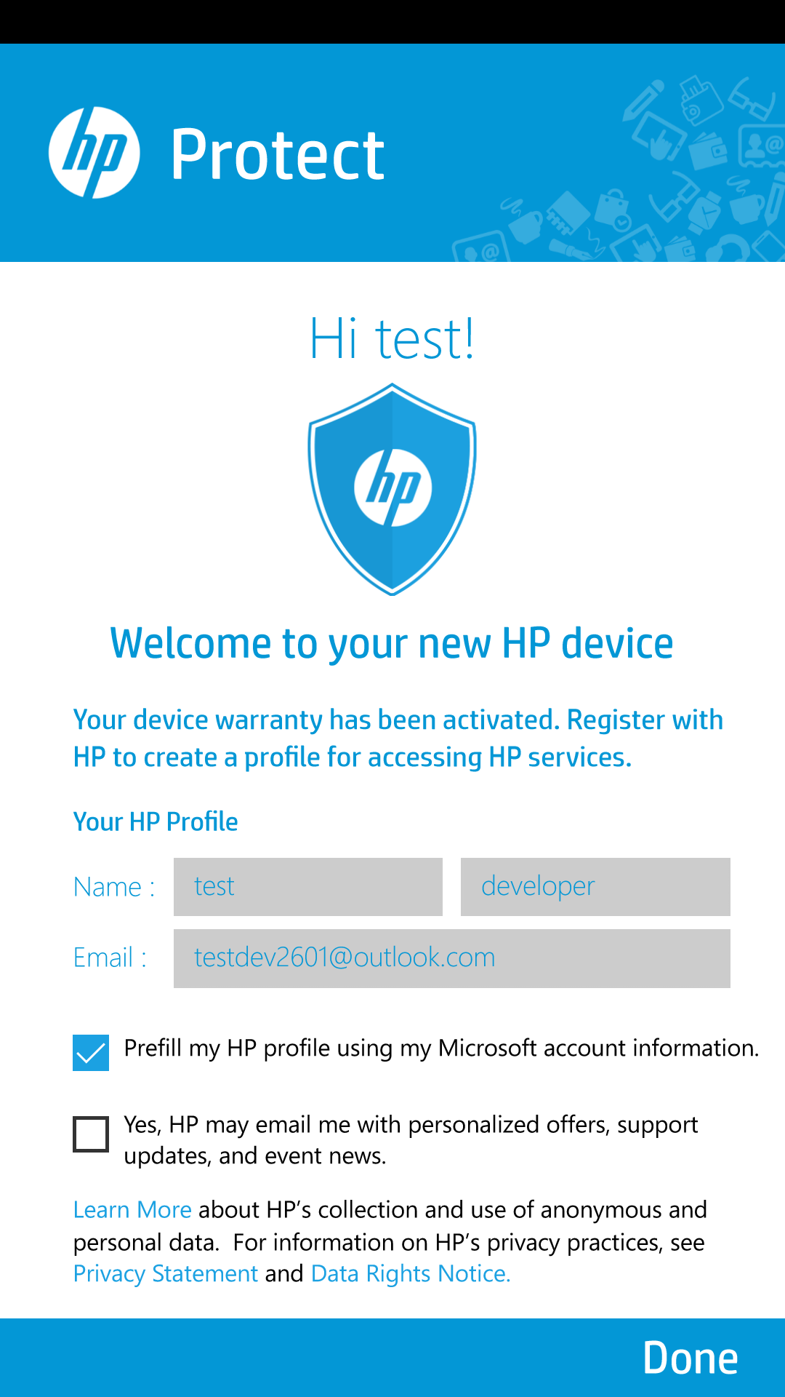The image size is (785, 1397).
Task: Click the warranty activated message text
Action: pyautogui.click(x=398, y=739)
